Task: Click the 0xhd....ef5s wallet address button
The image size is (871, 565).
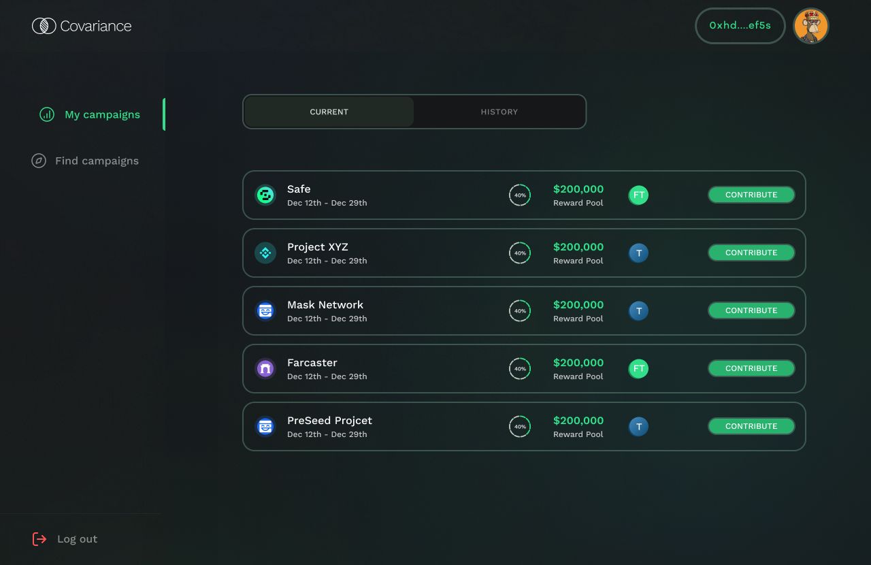Action: click(740, 26)
